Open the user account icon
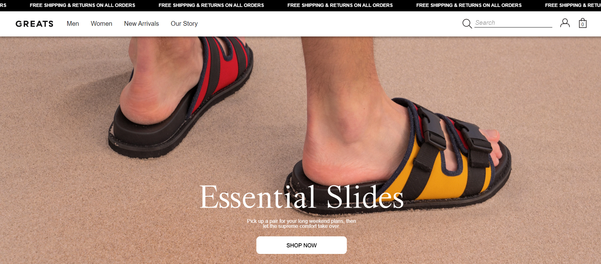The width and height of the screenshot is (601, 264). click(x=565, y=23)
